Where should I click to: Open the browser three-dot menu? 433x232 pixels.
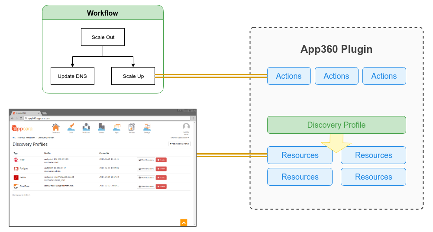(x=193, y=118)
